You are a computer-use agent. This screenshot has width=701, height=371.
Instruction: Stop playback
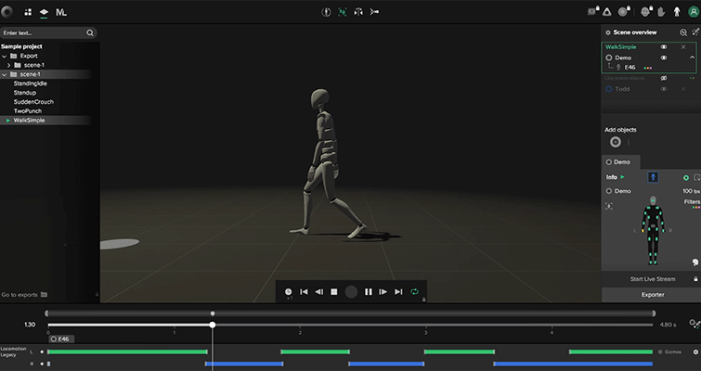[x=334, y=292]
